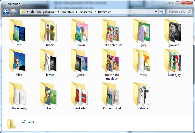Click the Refresh button beside address bar
Image resolution: width=195 pixels, height=133 pixels.
pos(162,12)
